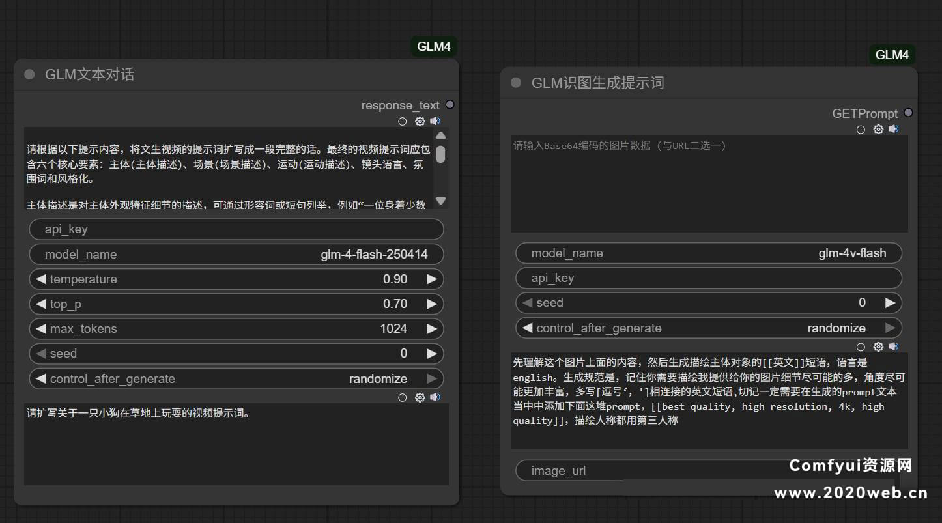Open the gear icon under the response_text output
The width and height of the screenshot is (942, 523).
coord(420,121)
